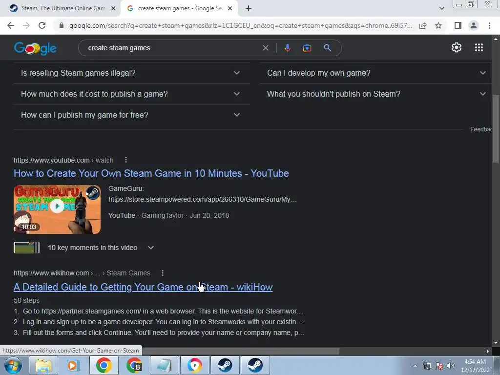Open the first Steam taskbar icon
Screen dimensions: 500x375
225,365
